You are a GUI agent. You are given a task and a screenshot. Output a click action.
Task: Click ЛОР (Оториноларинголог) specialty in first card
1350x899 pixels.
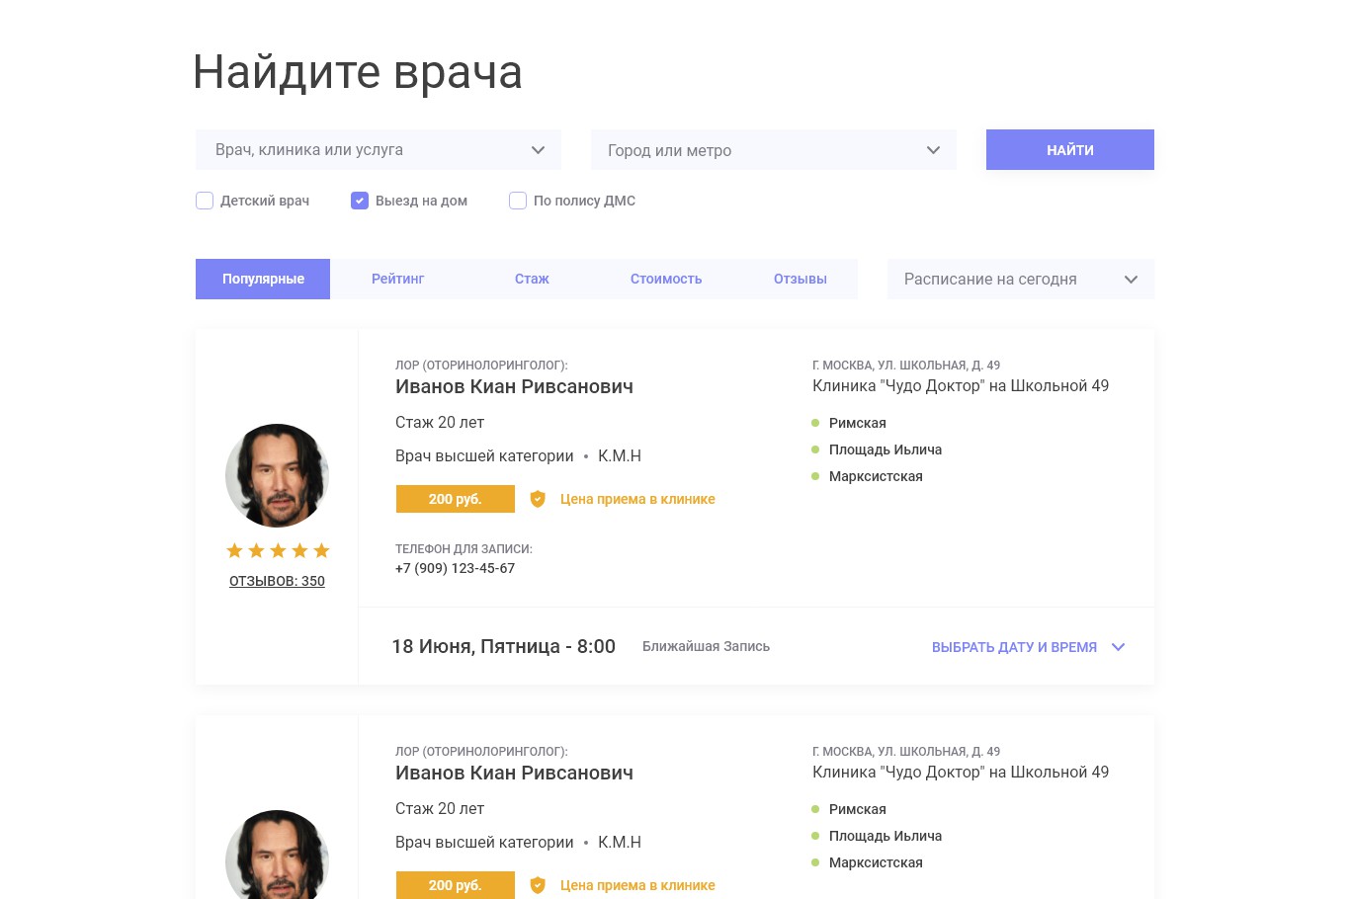click(x=481, y=365)
